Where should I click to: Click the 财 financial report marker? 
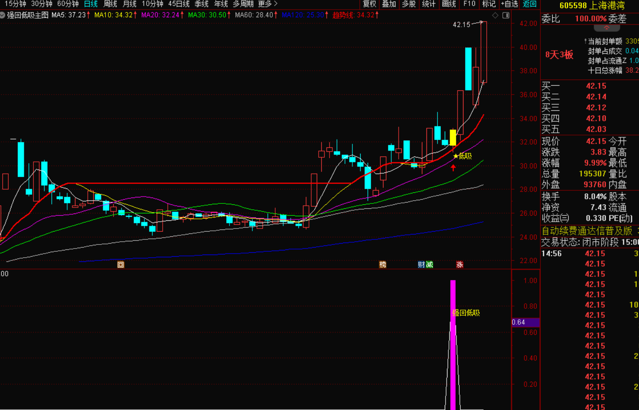421,265
